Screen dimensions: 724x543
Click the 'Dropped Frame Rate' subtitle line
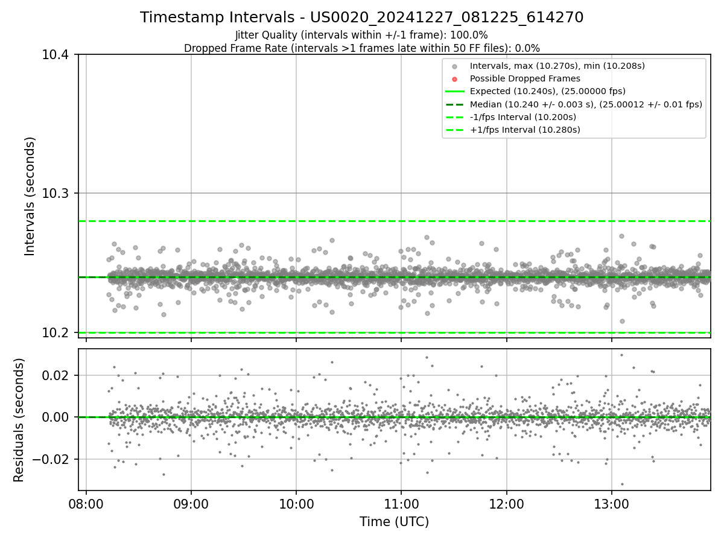[362, 48]
